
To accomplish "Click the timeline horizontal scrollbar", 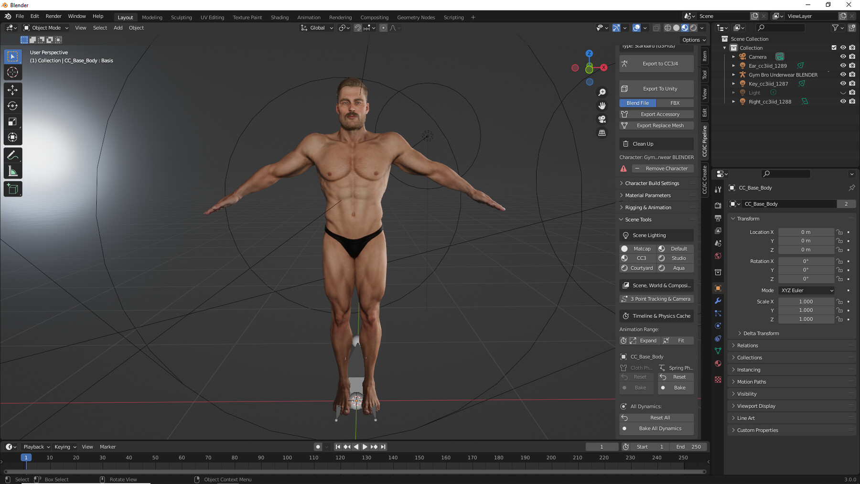I will pos(355,472).
